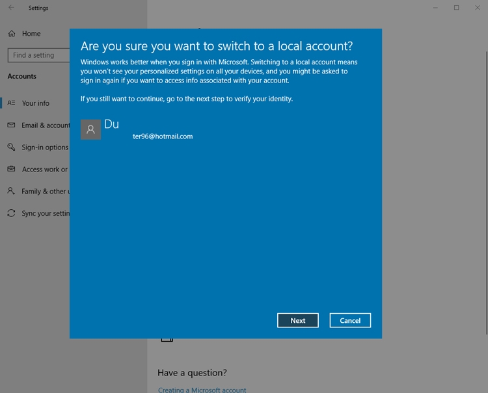The image size is (488, 393).
Task: Click the Accounts heading in sidebar
Action: tap(21, 76)
